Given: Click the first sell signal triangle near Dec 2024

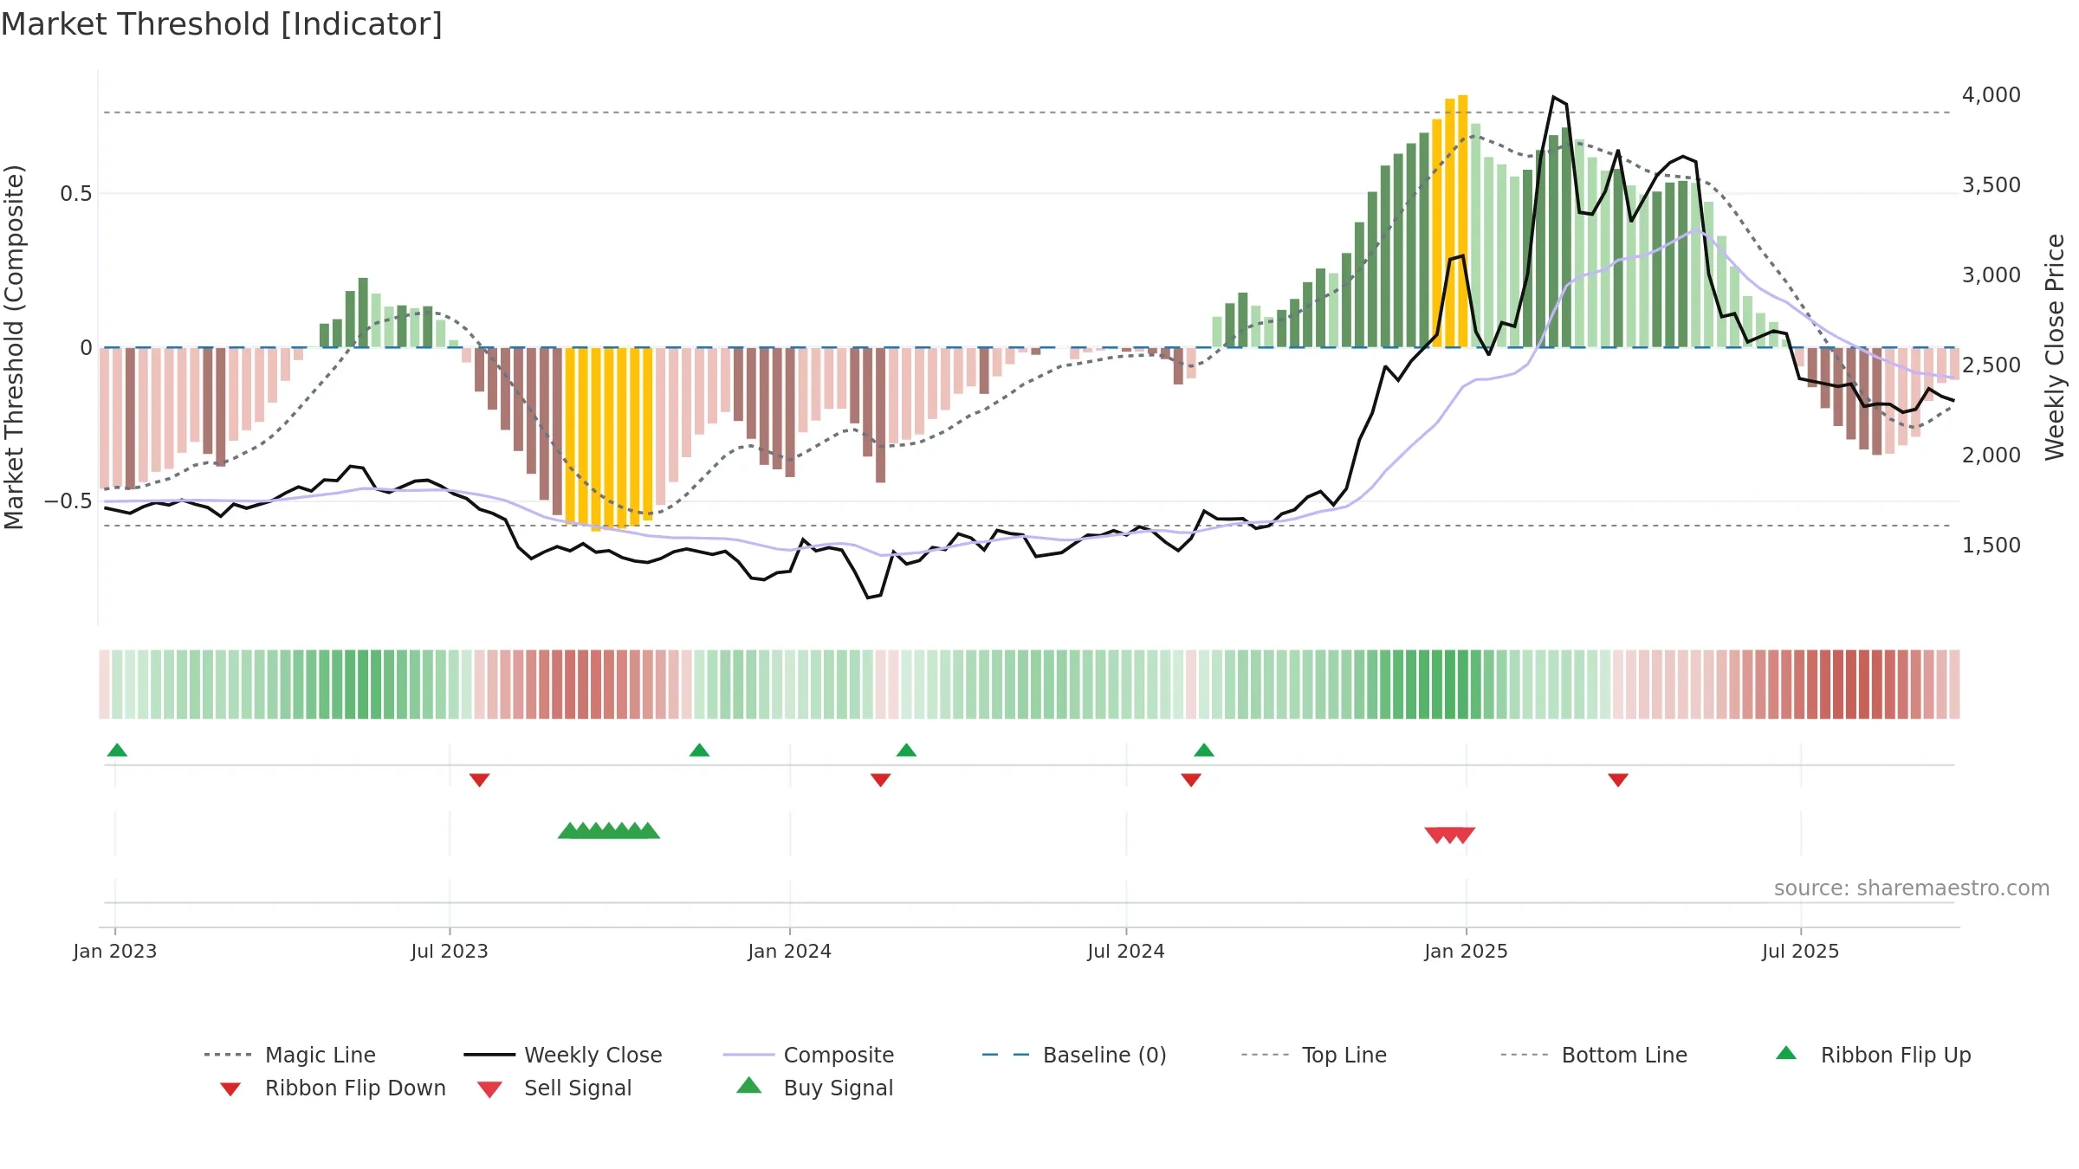Looking at the screenshot, I should pos(1437,836).
